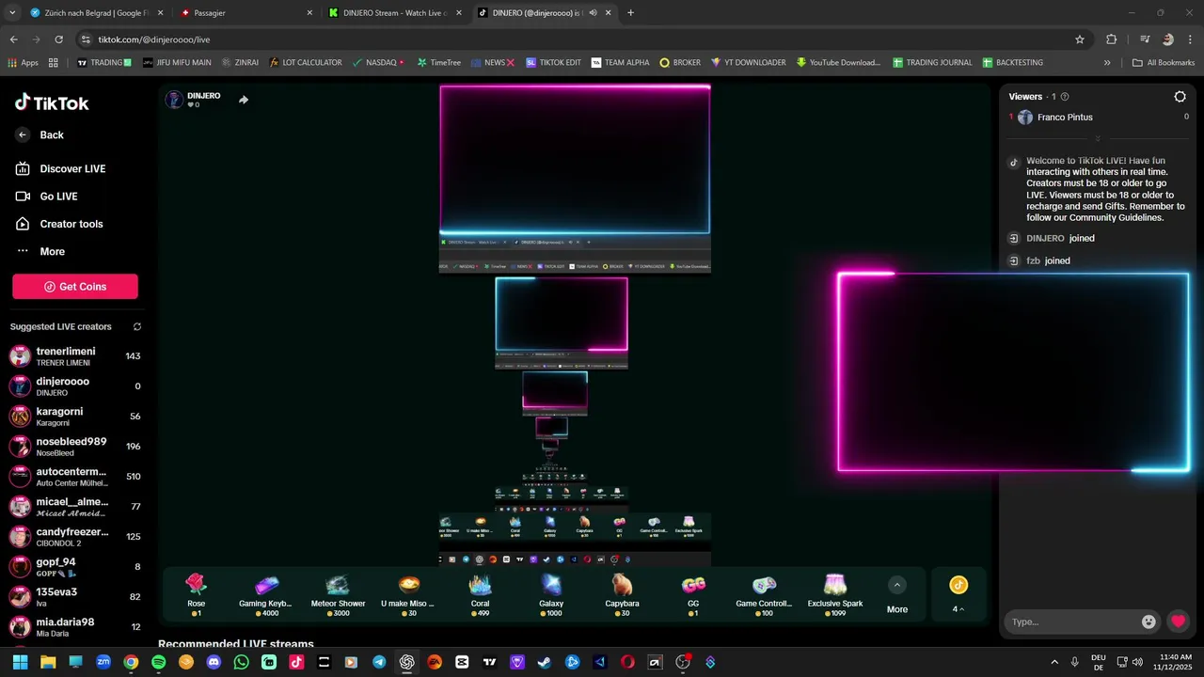Open Spotify from the taskbar
This screenshot has width=1204, height=677.
(158, 662)
